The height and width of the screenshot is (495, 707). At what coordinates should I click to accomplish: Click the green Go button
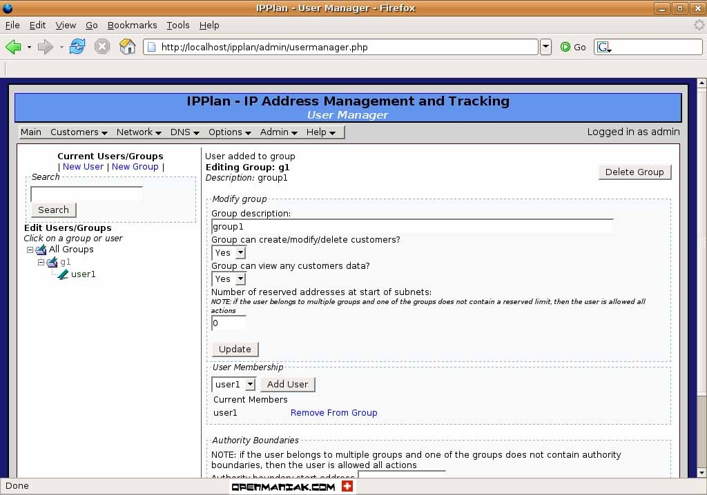click(573, 47)
